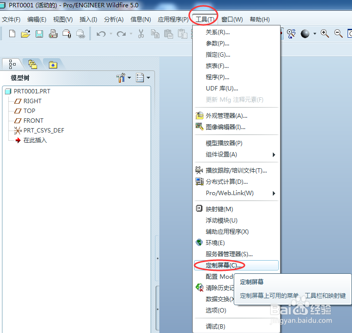Expand Pro/Web.Link(W) submenu
This screenshot has height=333, width=352.
237,193
